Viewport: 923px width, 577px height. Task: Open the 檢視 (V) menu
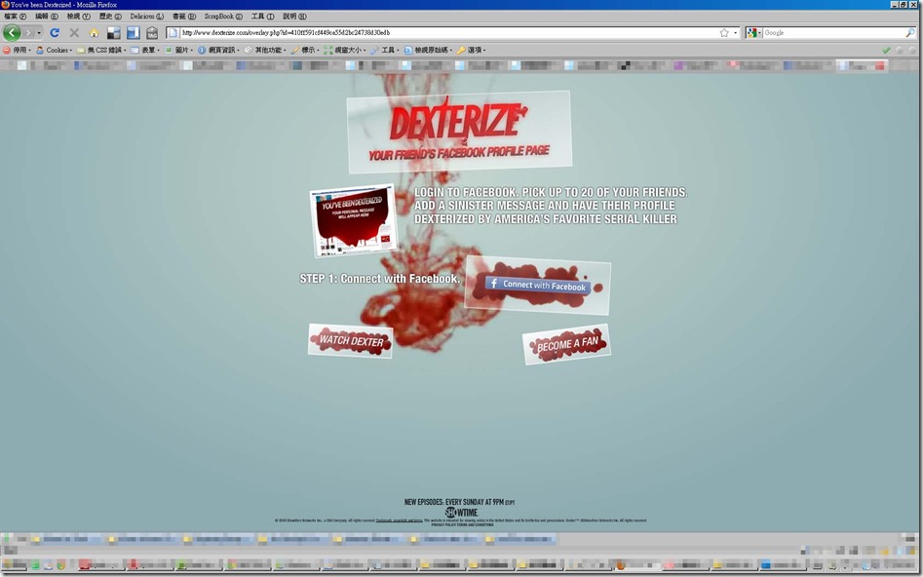[x=78, y=16]
